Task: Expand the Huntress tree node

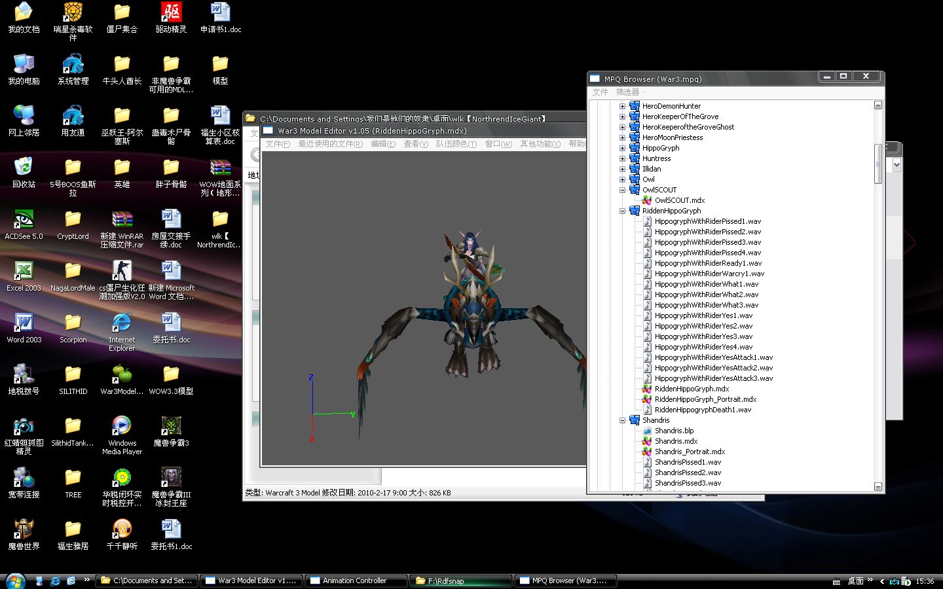Action: (x=622, y=158)
